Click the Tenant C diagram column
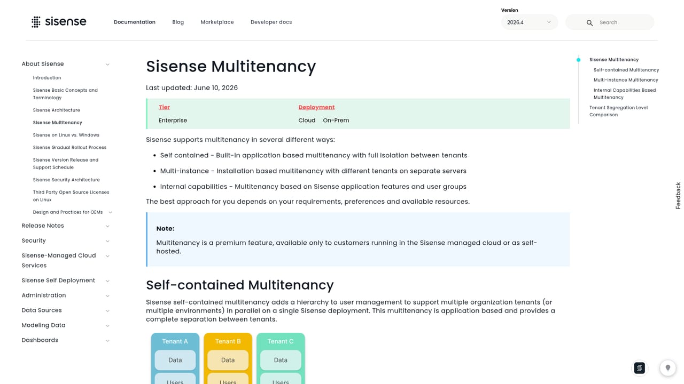Image resolution: width=684 pixels, height=384 pixels. (281, 358)
